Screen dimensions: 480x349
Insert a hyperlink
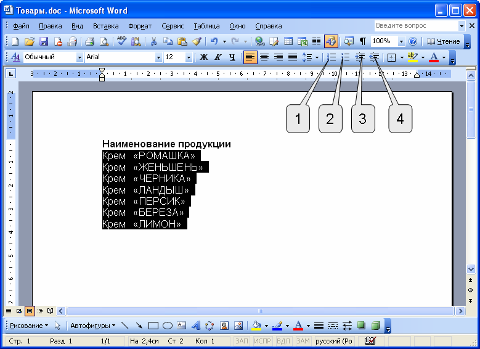pos(260,41)
